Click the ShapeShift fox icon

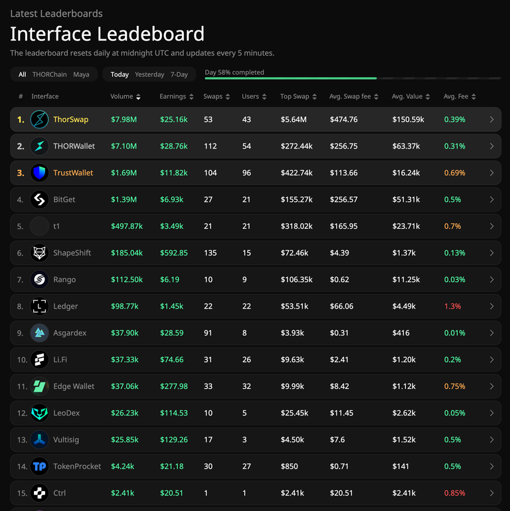point(39,253)
